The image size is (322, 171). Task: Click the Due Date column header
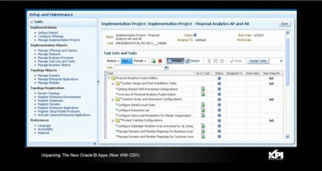(253, 73)
